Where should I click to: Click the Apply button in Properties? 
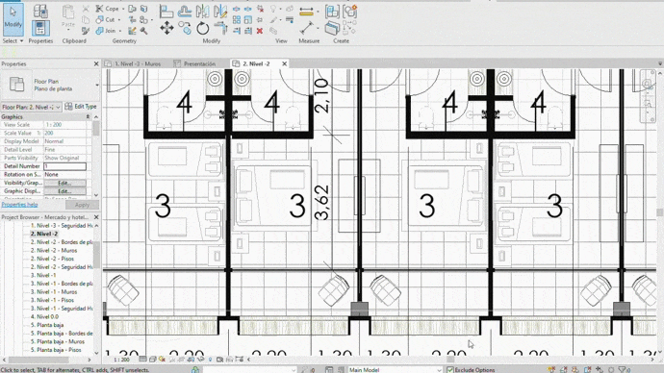(82, 205)
